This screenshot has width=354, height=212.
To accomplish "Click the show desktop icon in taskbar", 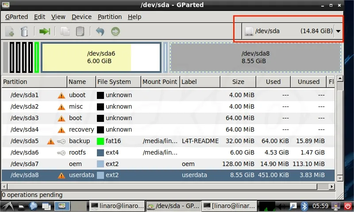I will coord(46,206).
